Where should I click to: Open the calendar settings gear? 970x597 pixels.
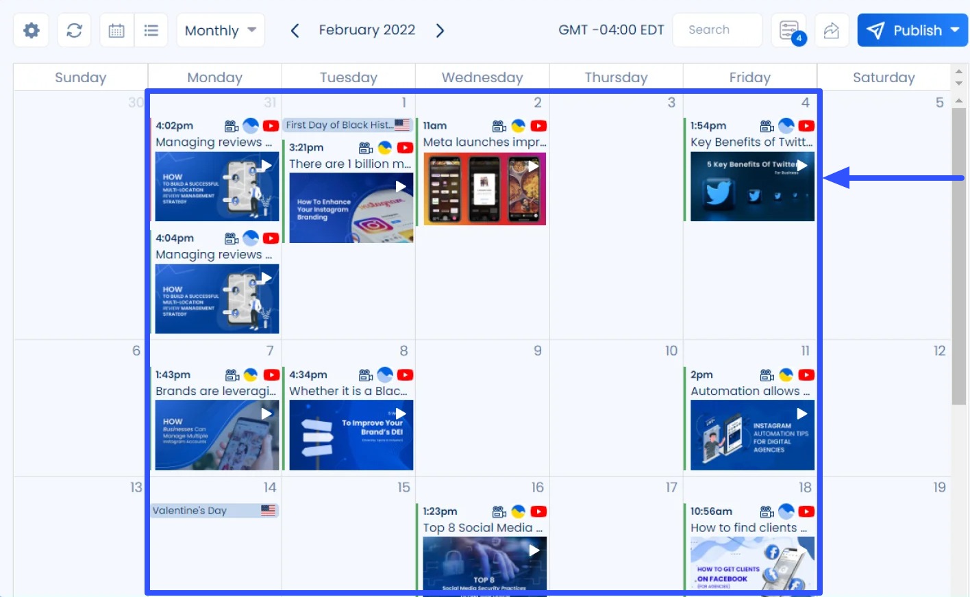[x=32, y=31]
